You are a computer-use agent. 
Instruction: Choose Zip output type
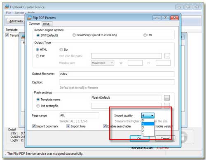61,49
